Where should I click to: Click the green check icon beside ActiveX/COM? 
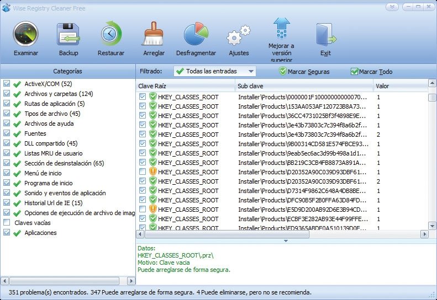pyautogui.click(x=17, y=84)
